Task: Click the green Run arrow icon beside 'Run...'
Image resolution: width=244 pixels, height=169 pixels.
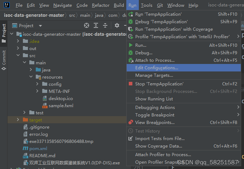Action: click(x=131, y=45)
